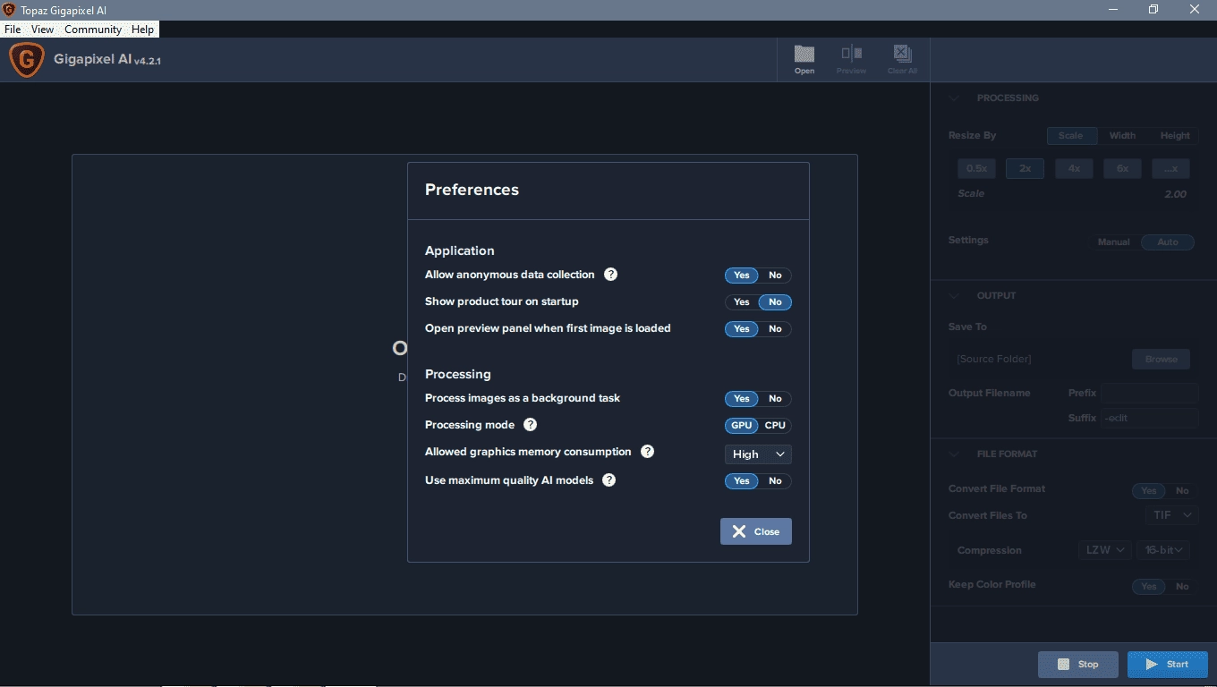Switch Settings to Manual

[x=1114, y=242]
